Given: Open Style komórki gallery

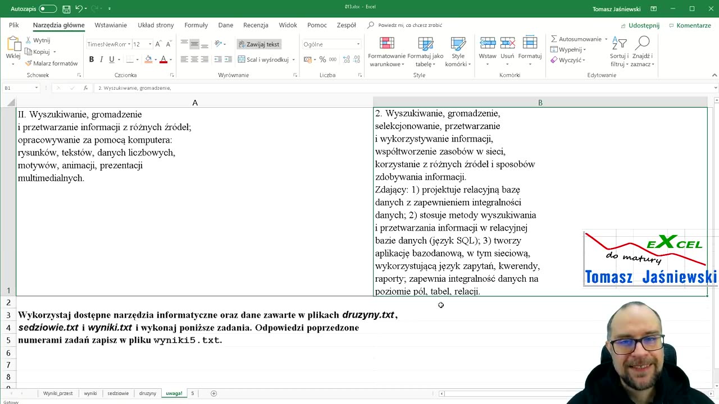Looking at the screenshot, I should point(458,52).
